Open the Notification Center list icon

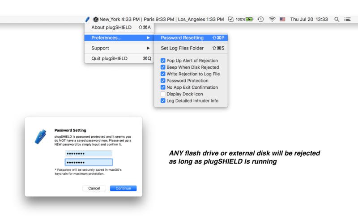(347, 19)
